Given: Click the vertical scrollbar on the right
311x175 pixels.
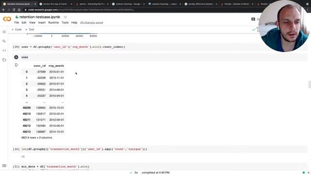Looking at the screenshot, I should point(310,84).
